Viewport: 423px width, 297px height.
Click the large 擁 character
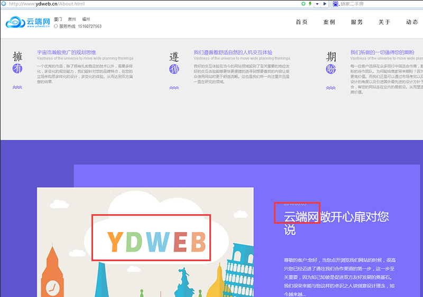17,56
